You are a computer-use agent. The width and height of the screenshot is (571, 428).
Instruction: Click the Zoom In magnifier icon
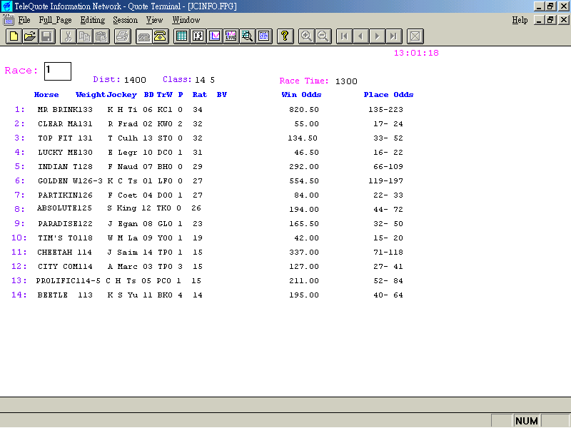[306, 36]
